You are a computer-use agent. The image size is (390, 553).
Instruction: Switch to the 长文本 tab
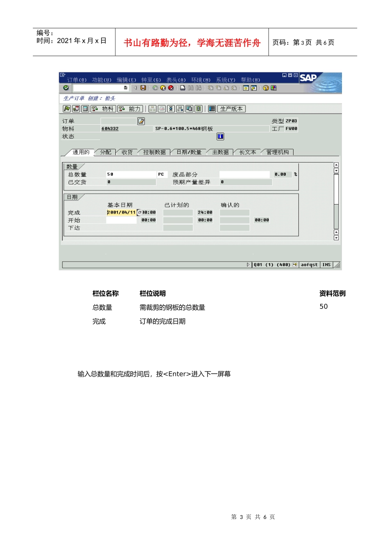(248, 152)
